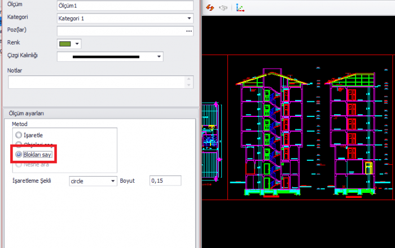Click the Poz(lar) ellipsis browse button
The image size is (395, 248).
click(189, 31)
